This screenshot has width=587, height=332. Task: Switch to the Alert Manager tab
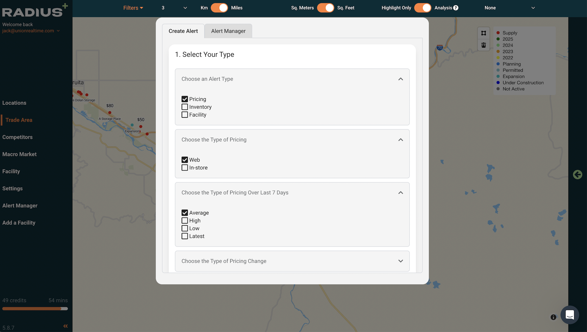[228, 31]
